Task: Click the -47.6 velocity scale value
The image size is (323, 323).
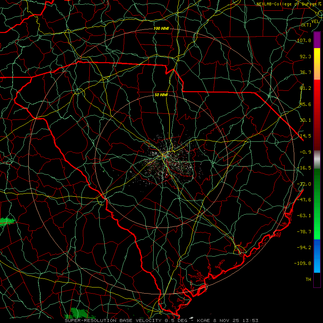Action: pos(304,200)
